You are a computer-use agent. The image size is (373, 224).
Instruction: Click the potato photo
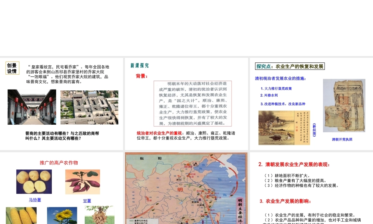tap(34, 182)
